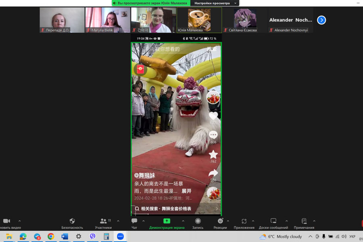Select Maryna Bielik's video thumbnail
Viewport: 363px width, 242px height.
tap(108, 20)
